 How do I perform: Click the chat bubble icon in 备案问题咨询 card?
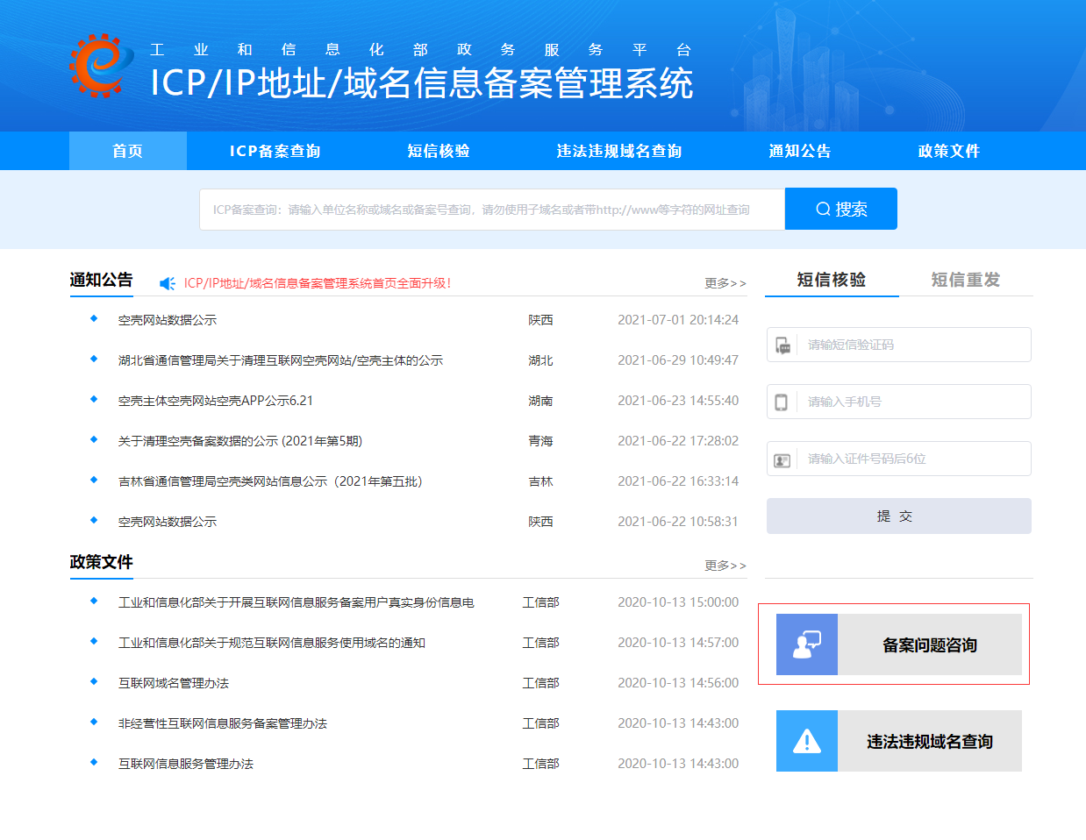click(806, 644)
